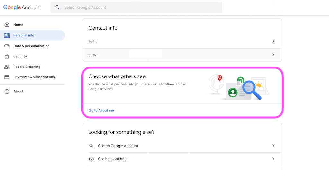Click the magnifier icon in search bar

point(57,7)
